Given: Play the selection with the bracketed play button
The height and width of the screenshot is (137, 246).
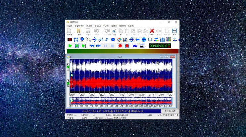Looking at the screenshot, I should click(77, 46).
